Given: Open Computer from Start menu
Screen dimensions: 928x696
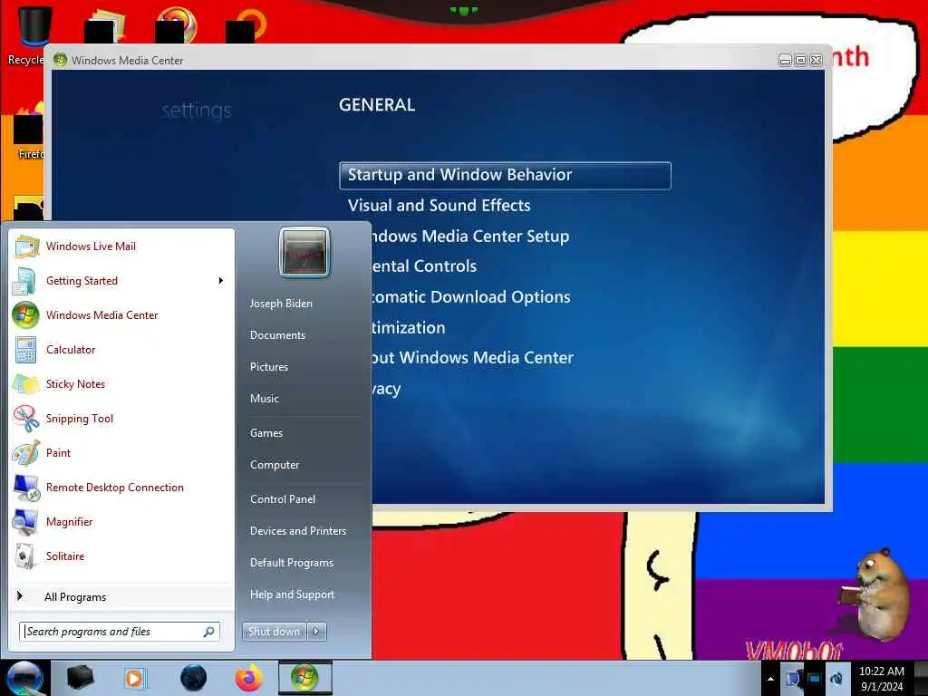Looking at the screenshot, I should pyautogui.click(x=275, y=465).
